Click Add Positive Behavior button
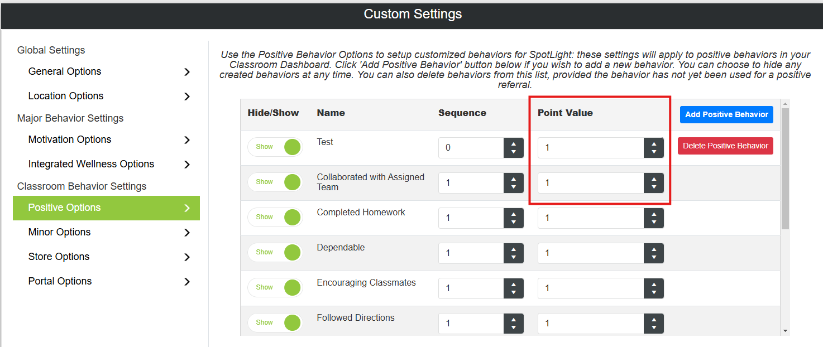 (726, 114)
